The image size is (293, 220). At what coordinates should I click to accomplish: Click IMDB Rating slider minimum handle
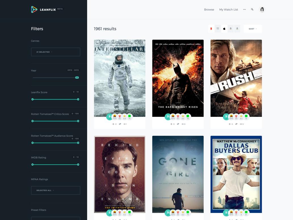point(33,165)
